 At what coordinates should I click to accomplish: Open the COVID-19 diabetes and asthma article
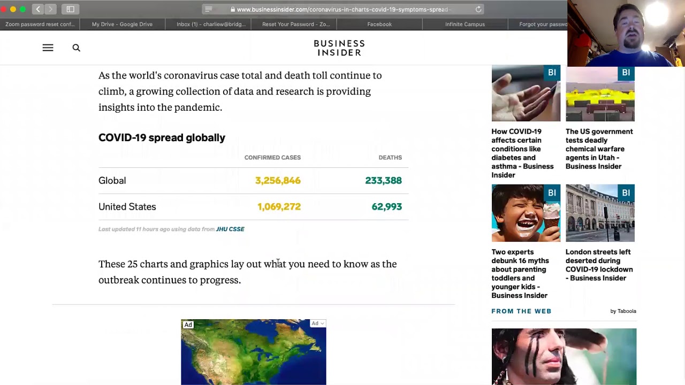pyautogui.click(x=523, y=153)
